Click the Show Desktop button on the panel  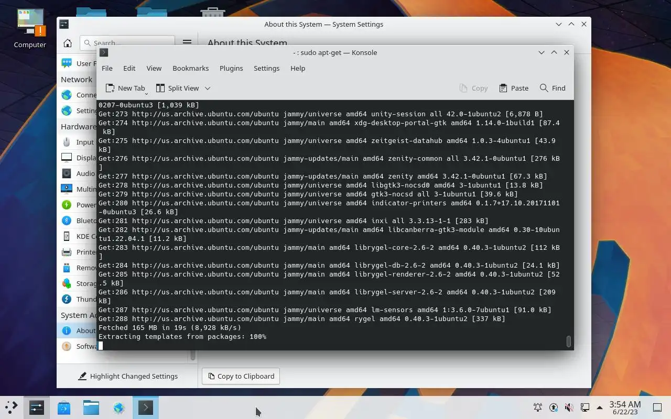(x=657, y=407)
